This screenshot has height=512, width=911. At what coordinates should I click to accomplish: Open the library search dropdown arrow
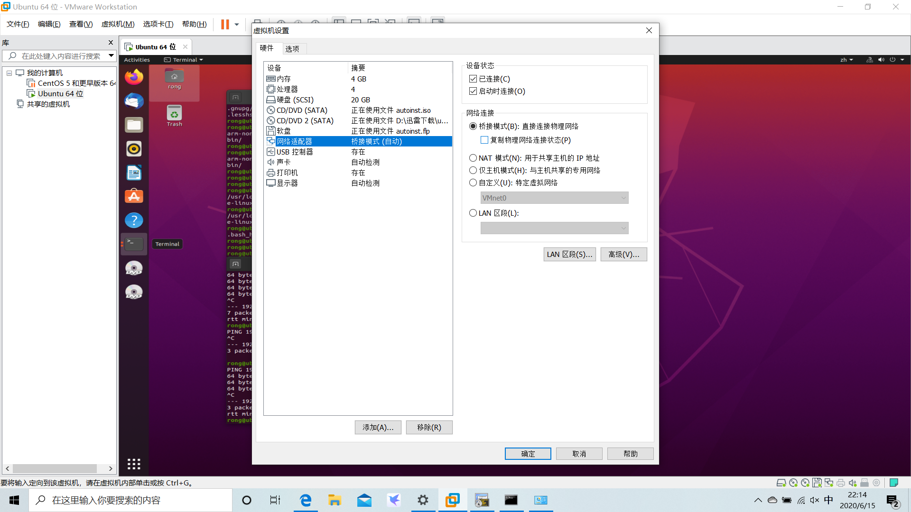click(x=111, y=55)
